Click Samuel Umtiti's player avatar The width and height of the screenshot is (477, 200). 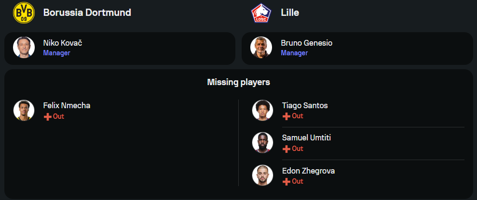point(262,143)
